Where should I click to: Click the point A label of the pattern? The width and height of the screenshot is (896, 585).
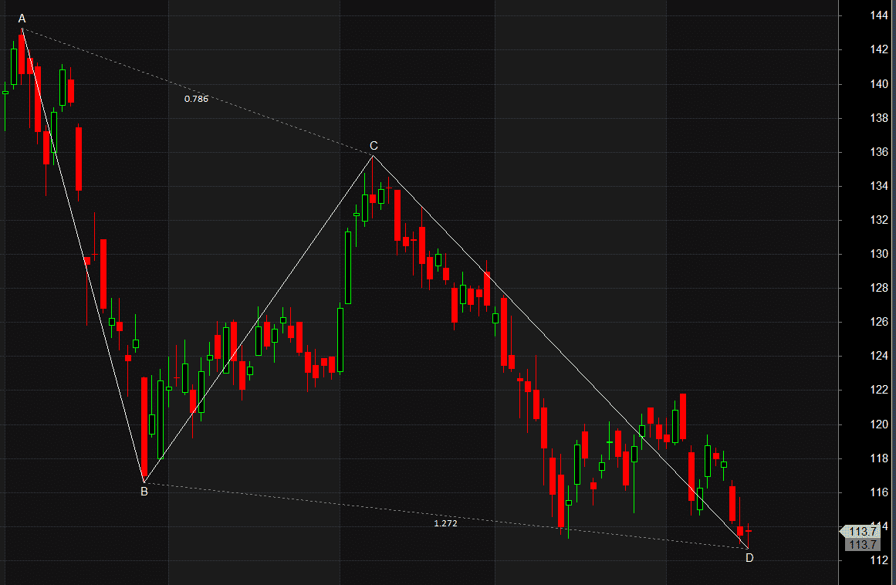(22, 19)
